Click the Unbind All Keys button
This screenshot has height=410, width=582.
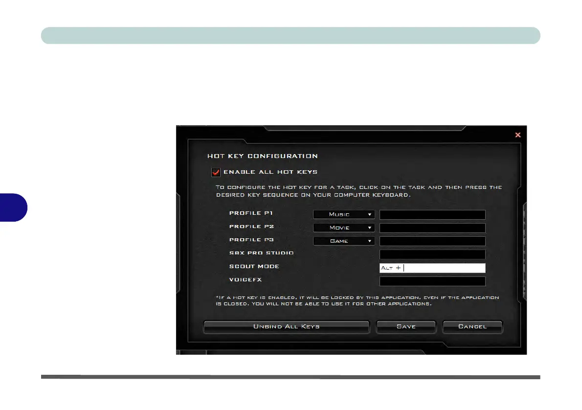tap(286, 326)
